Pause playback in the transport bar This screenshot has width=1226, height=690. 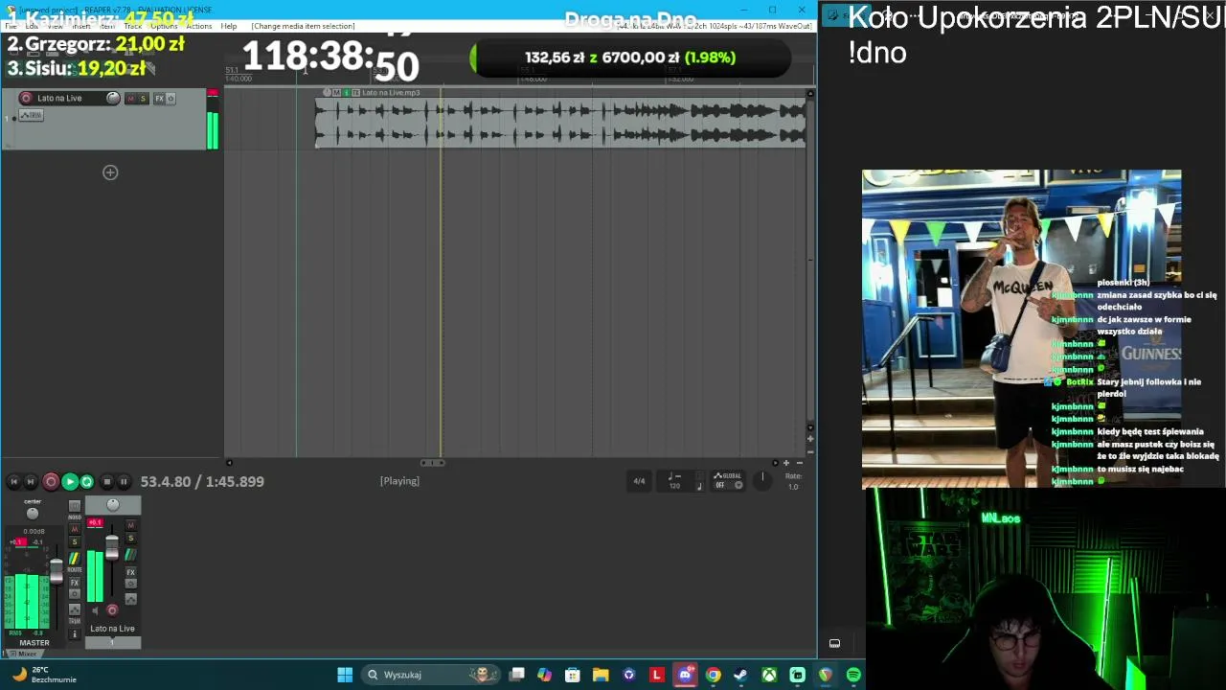point(124,482)
